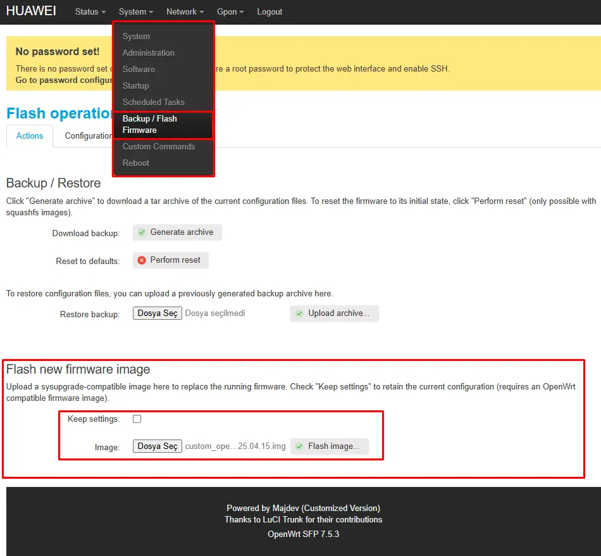
Task: Click selected file name custom_ope...25.04.15.img
Action: (235, 446)
